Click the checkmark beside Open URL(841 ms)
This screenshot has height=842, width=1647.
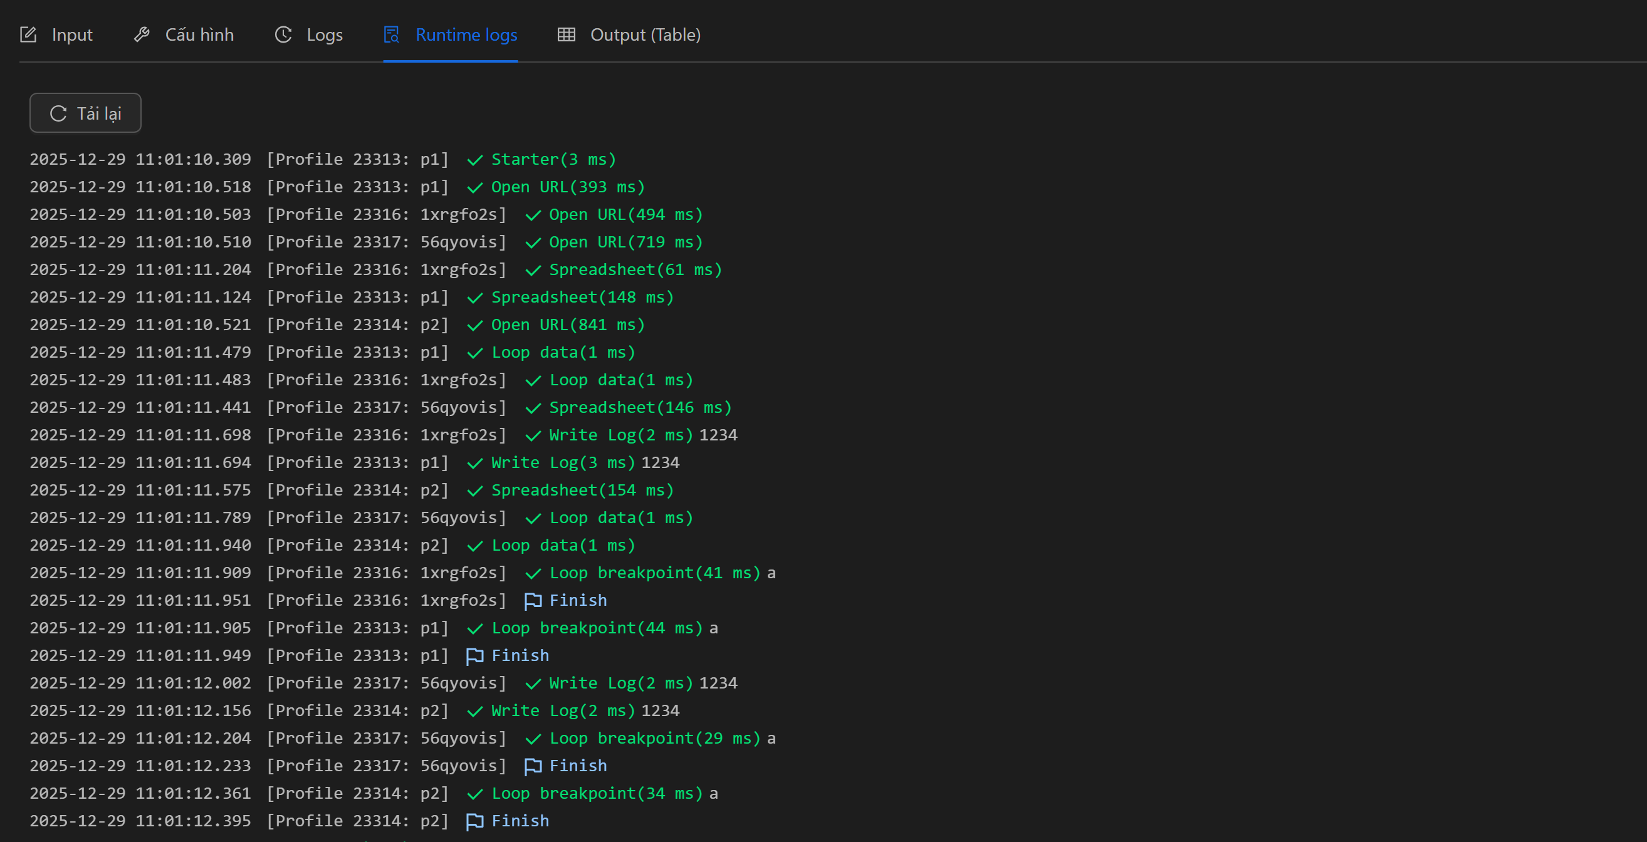point(474,325)
